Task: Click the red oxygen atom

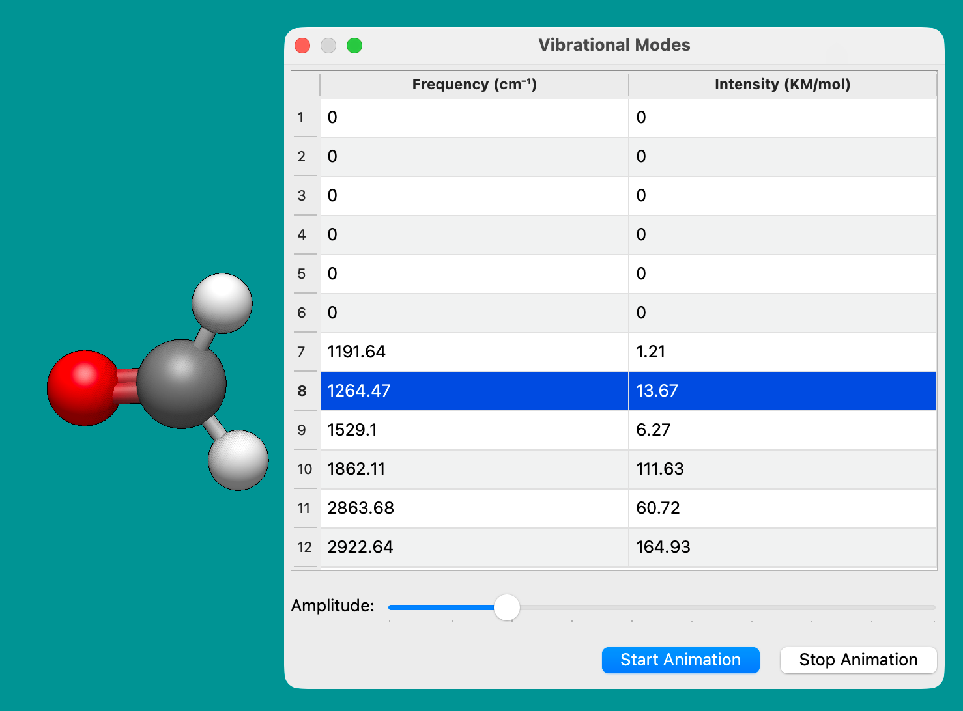Action: (x=81, y=388)
